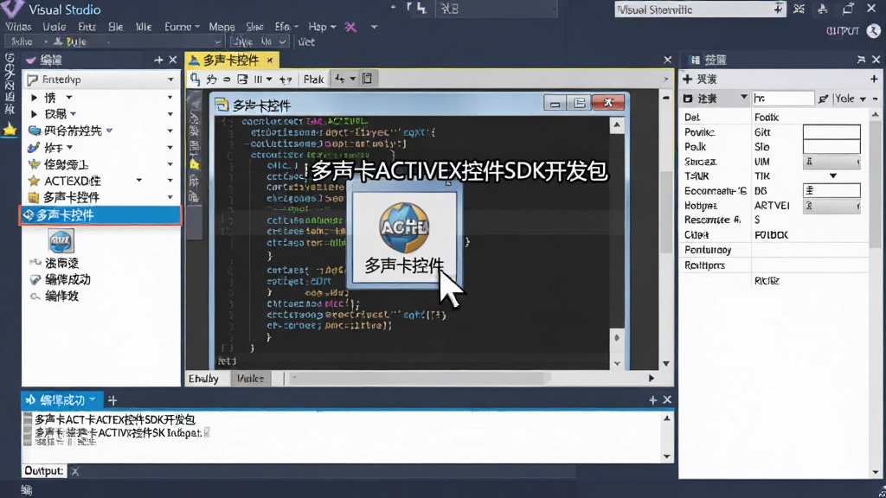Click horizontal scrollbar right arrow below editor
The image size is (886, 498).
coord(651,379)
